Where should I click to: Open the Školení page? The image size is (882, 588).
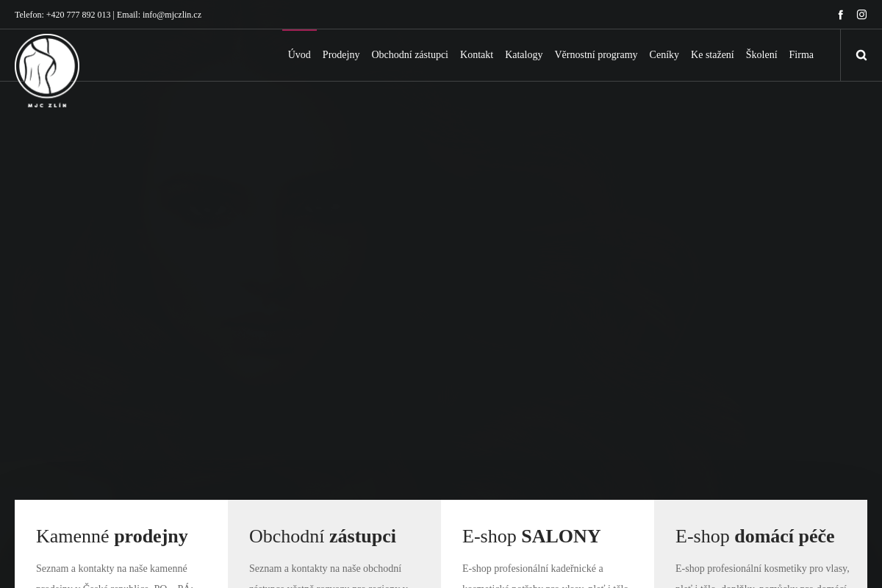(x=761, y=54)
